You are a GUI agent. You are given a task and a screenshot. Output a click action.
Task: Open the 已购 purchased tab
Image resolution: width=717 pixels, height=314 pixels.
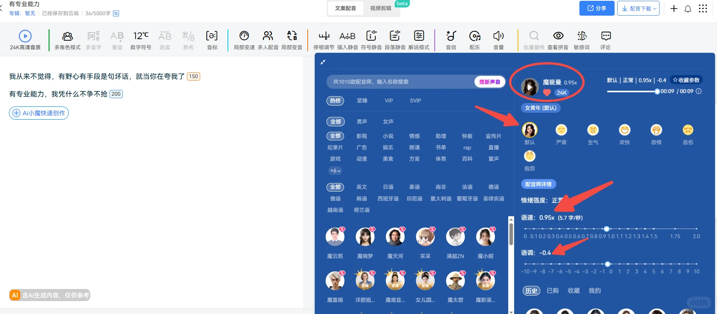pos(552,291)
